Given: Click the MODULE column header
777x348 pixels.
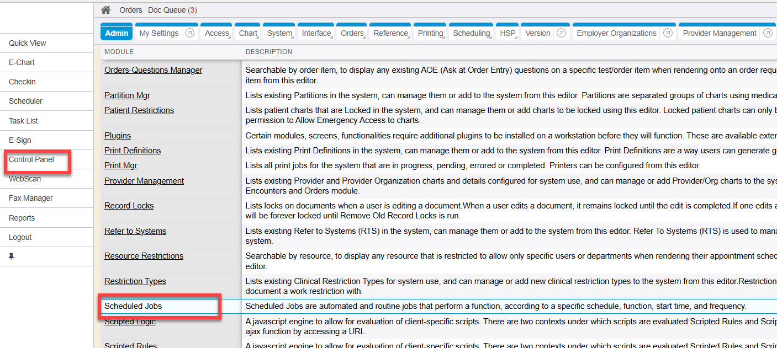Looking at the screenshot, I should point(119,52).
